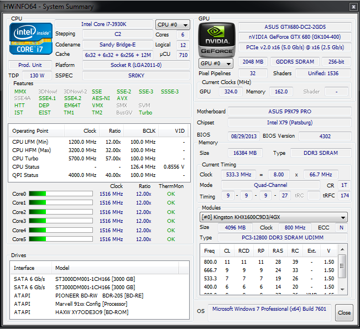Click the Operating Point column header
The image size is (360, 329).
36,131
